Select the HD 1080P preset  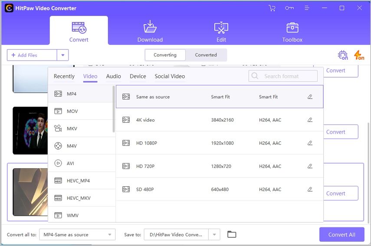pos(220,143)
